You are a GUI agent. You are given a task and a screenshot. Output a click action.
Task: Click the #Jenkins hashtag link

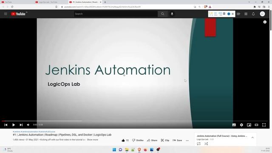[17, 132]
